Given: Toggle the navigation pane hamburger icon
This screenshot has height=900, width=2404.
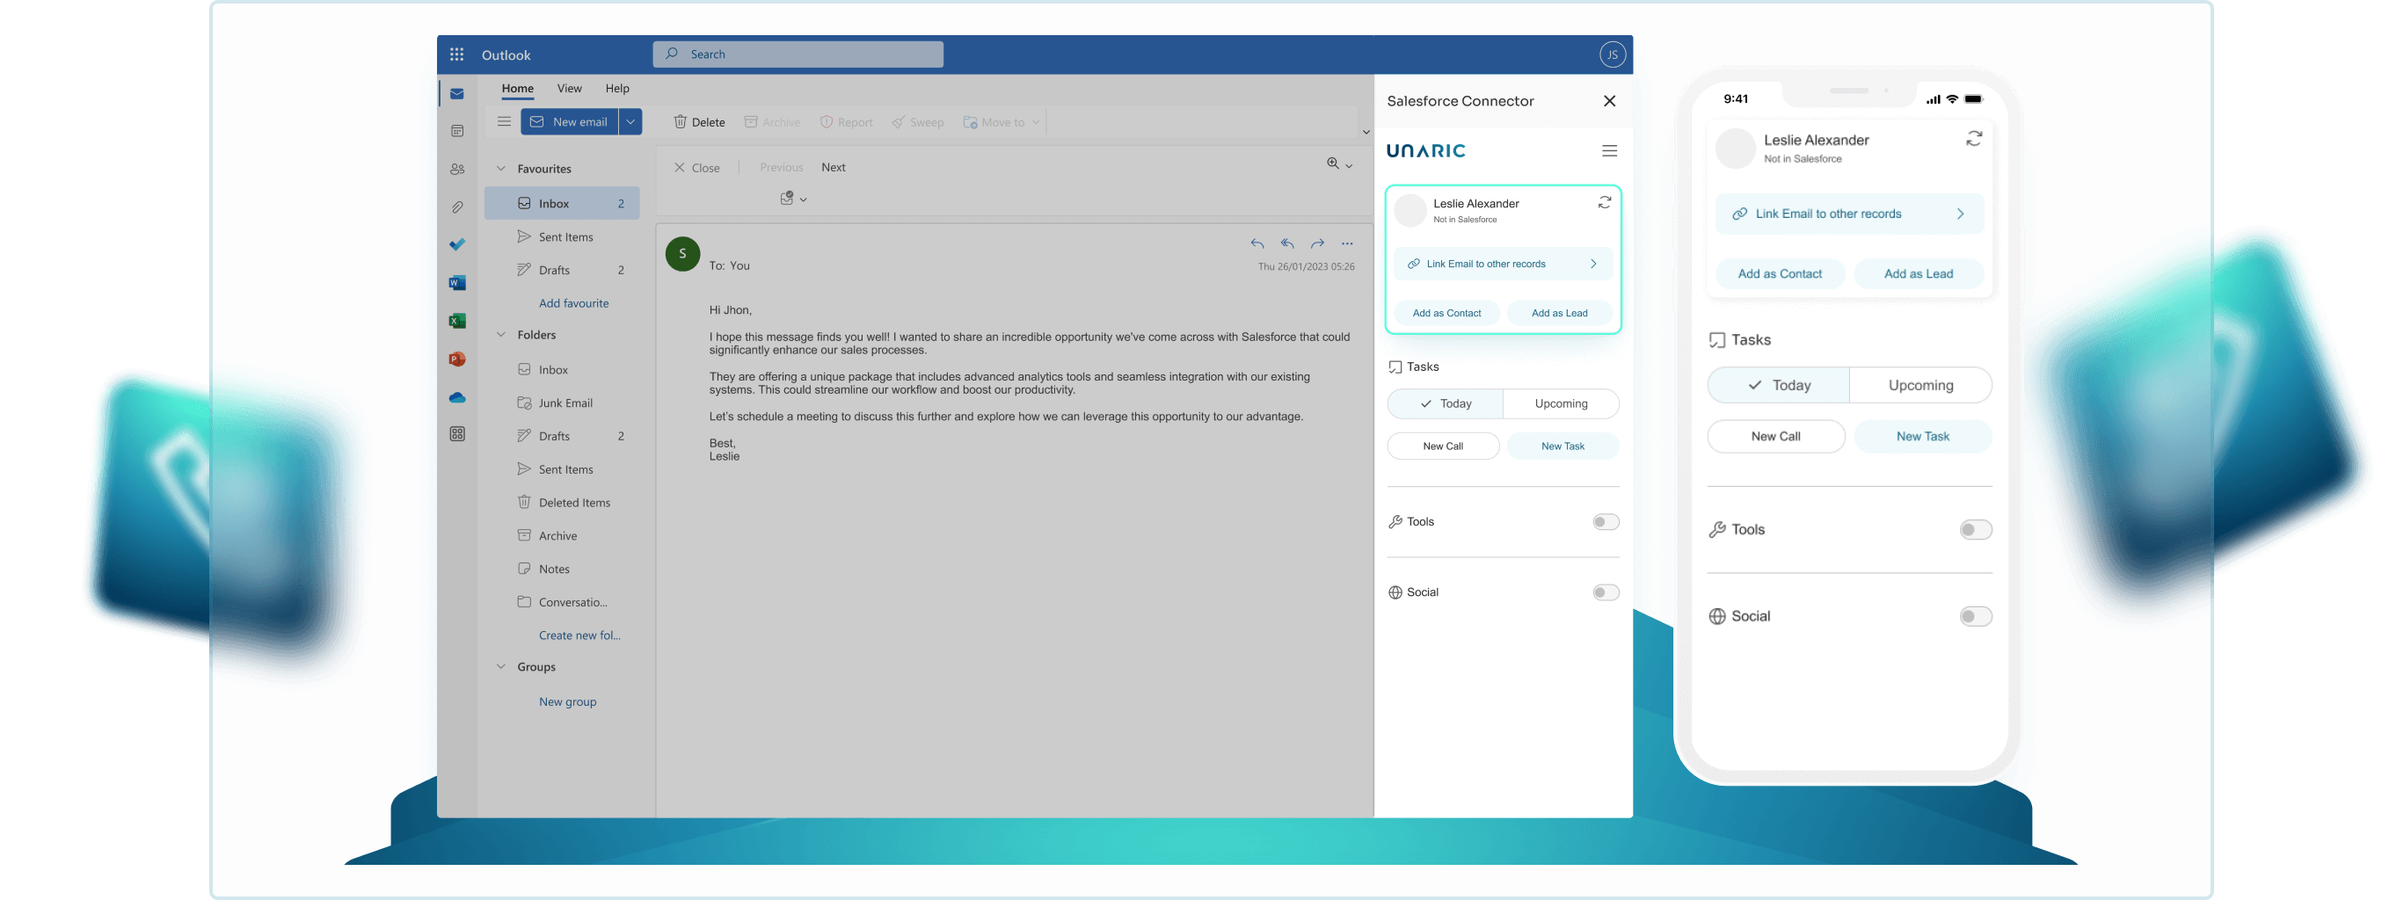Looking at the screenshot, I should point(504,121).
